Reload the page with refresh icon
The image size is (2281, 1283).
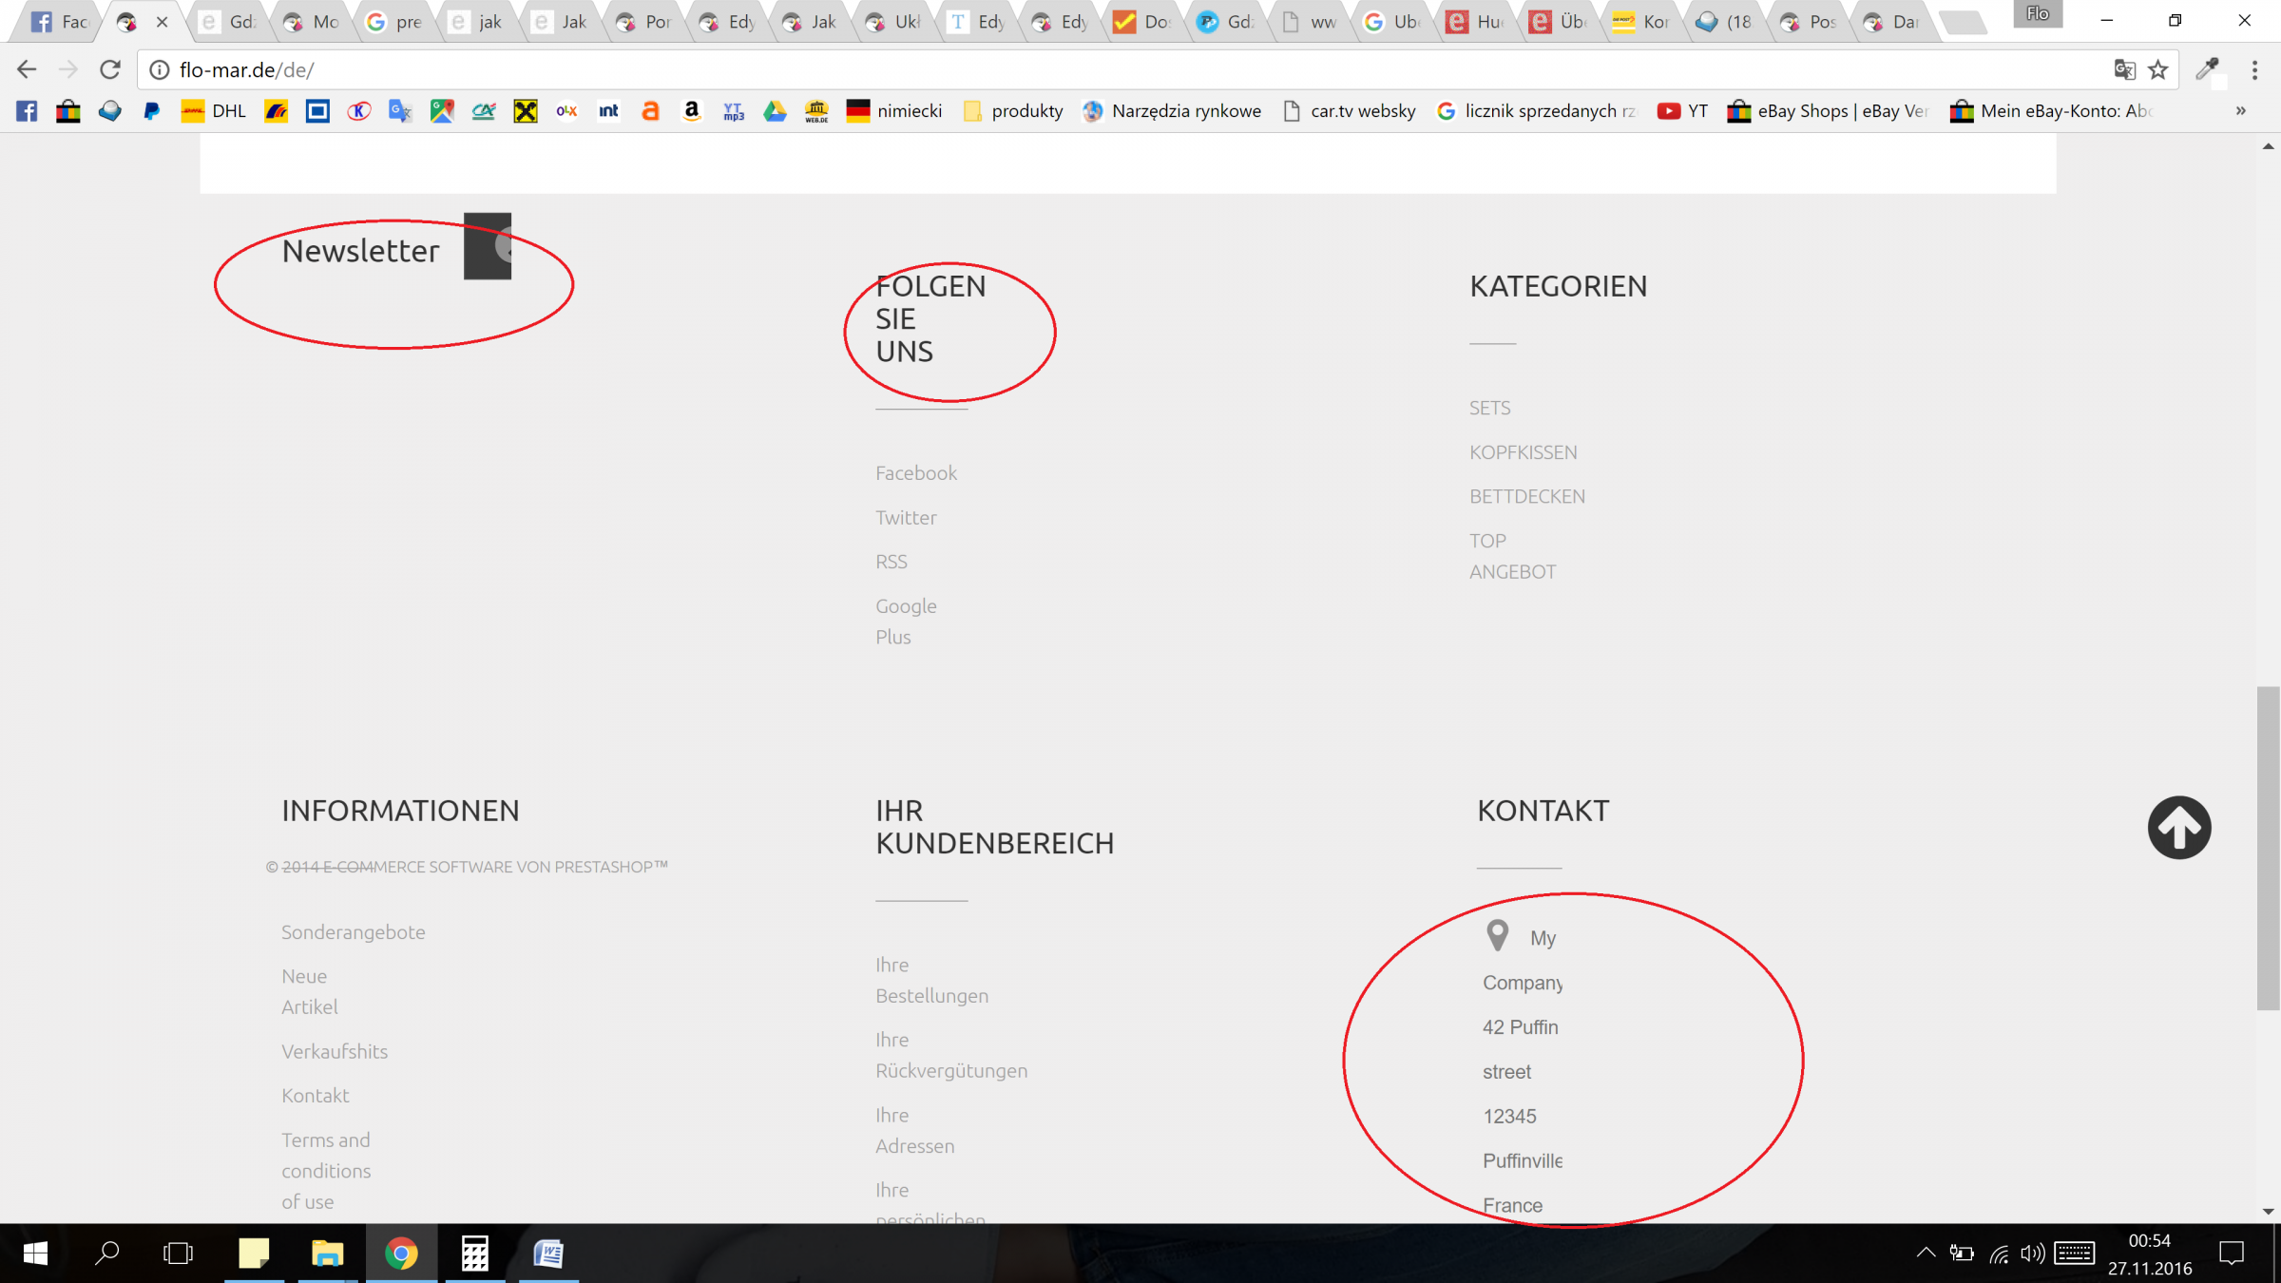pos(110,69)
